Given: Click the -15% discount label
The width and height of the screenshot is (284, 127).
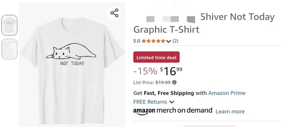Looking at the screenshot, I should (x=145, y=71).
